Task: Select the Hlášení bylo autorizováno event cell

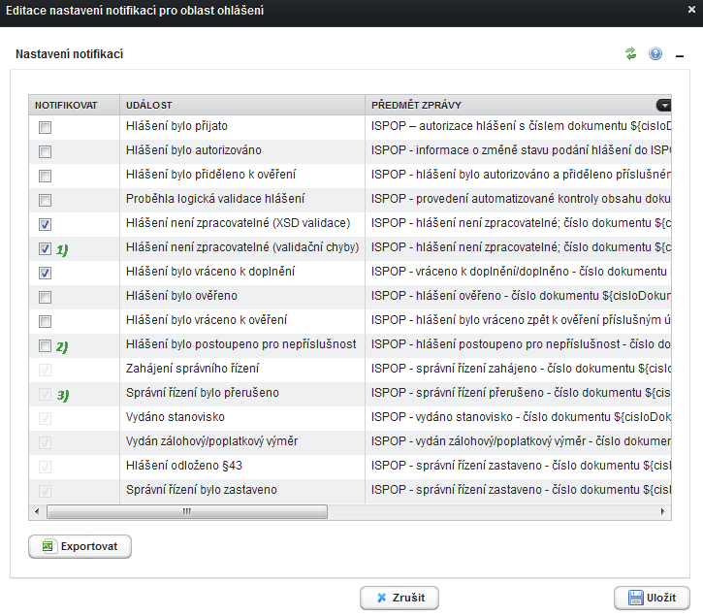Action: [x=242, y=150]
